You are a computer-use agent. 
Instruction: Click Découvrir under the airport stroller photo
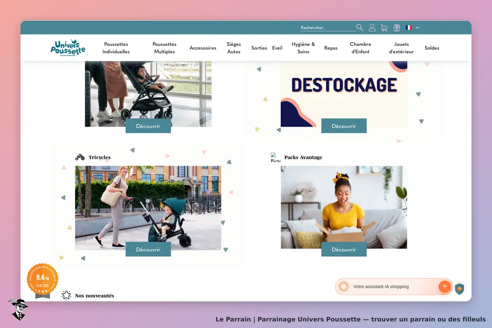[148, 126]
